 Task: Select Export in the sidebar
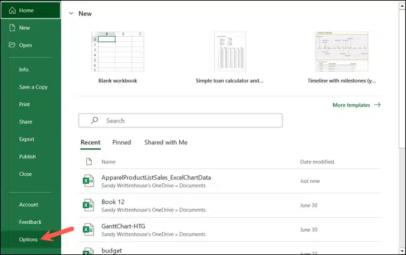26,139
